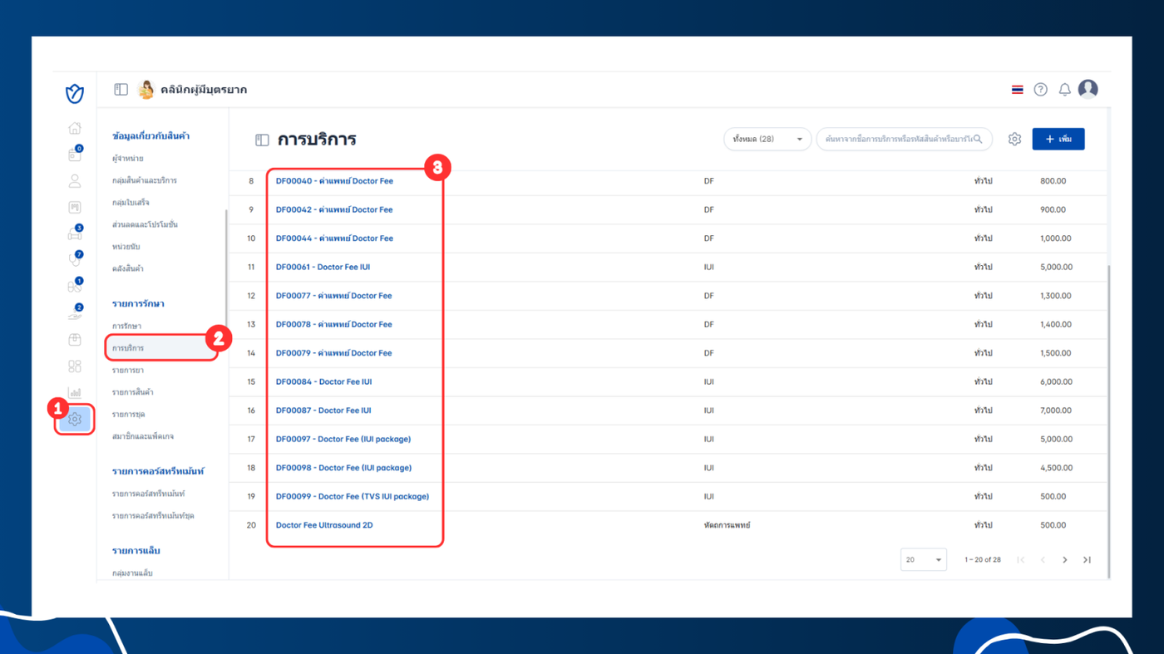The height and width of the screenshot is (654, 1164).
Task: Open the help question mark icon
Action: pos(1040,90)
